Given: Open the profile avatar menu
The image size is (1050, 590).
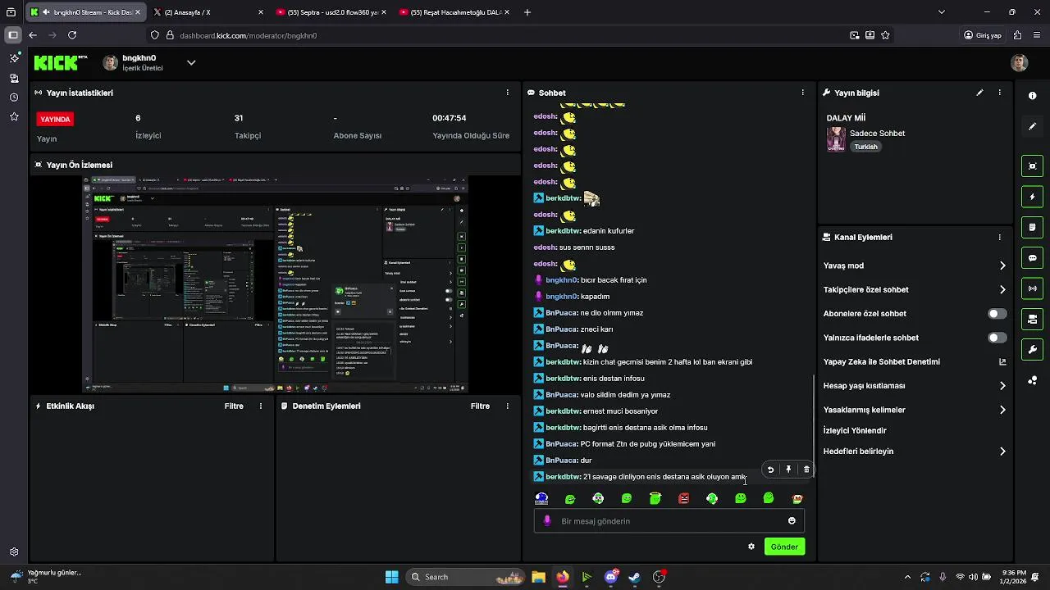Looking at the screenshot, I should (x=1019, y=63).
